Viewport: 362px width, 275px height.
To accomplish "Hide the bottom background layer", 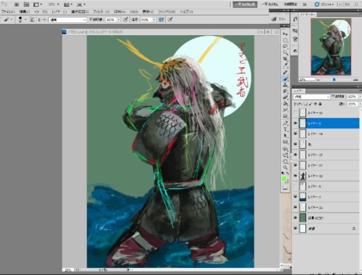I will point(295,228).
